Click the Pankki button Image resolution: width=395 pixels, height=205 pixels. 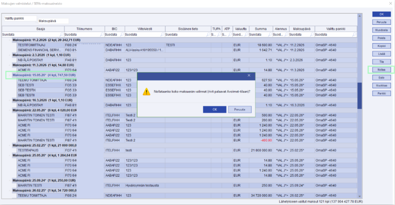pyautogui.click(x=381, y=93)
